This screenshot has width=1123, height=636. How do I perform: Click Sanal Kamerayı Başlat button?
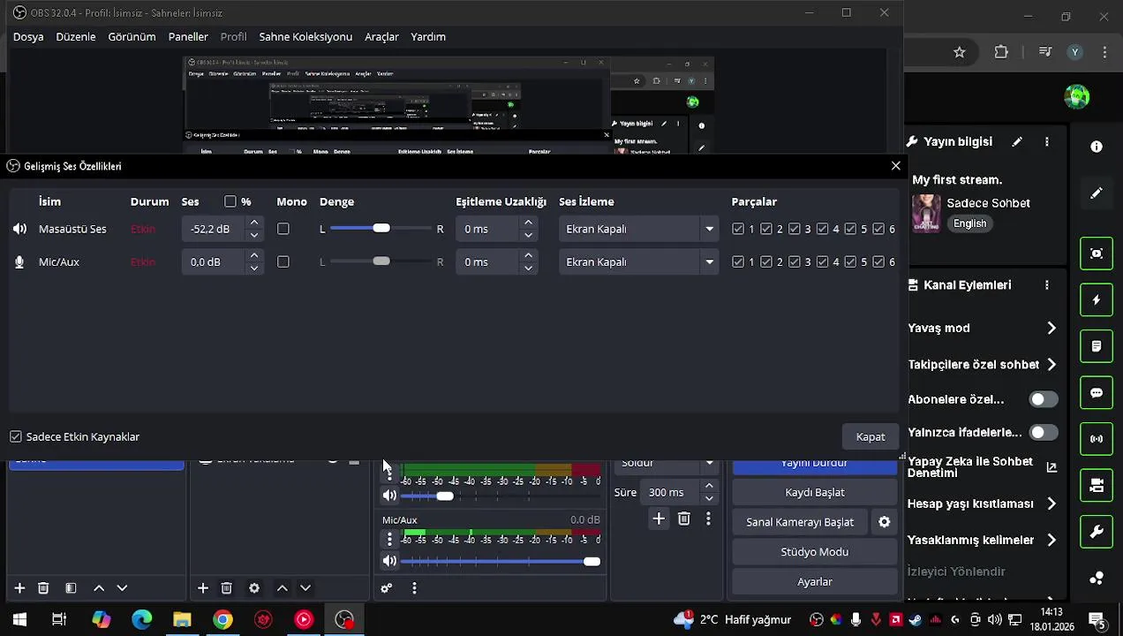[800, 522]
